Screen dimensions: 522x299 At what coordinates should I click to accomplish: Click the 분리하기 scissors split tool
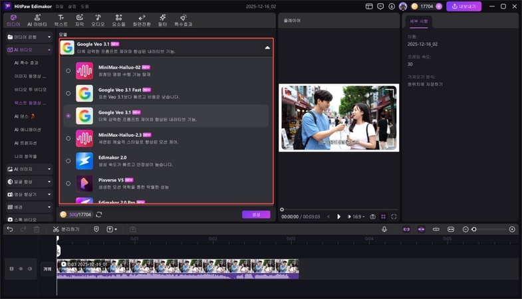[66, 229]
